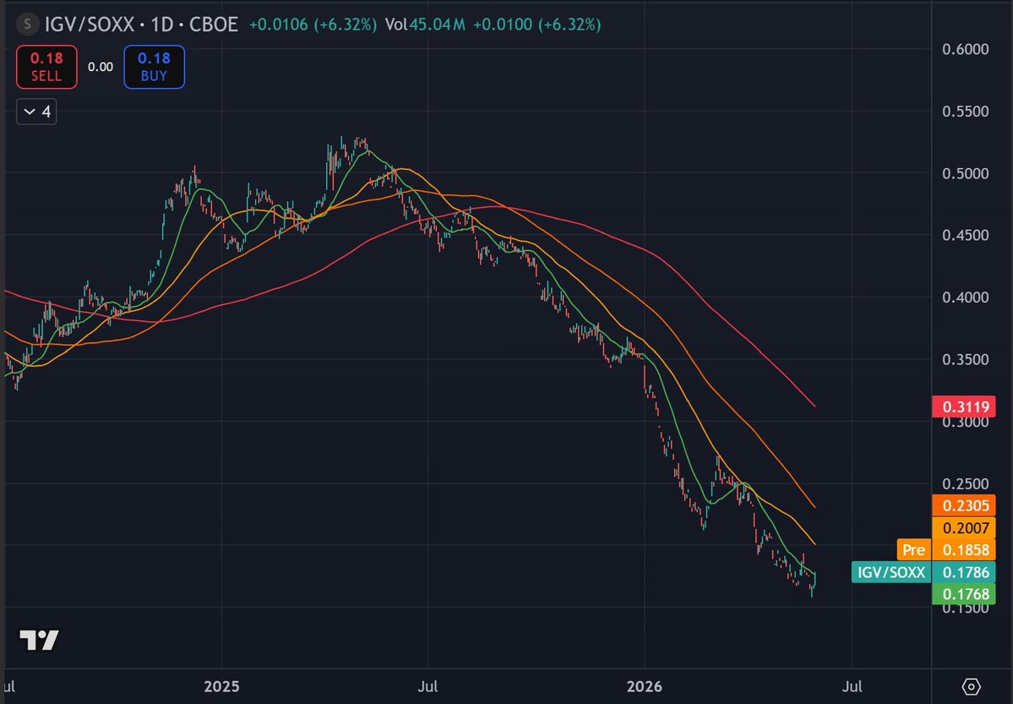Viewport: 1013px width, 704px height.
Task: Click the +0.0106 (+6.32%) change value
Action: 313,25
